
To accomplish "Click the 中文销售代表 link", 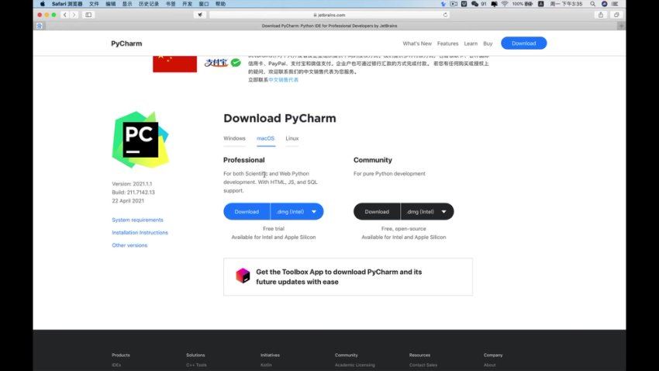I will click(x=283, y=80).
